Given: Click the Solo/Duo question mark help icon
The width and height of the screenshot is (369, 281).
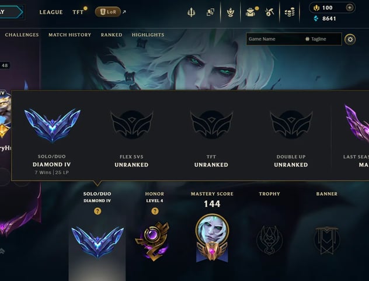Looking at the screenshot, I should [98, 211].
